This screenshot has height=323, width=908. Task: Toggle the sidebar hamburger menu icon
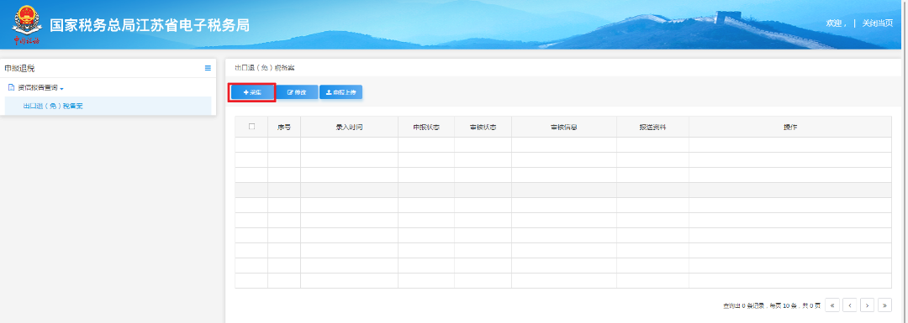(x=208, y=68)
